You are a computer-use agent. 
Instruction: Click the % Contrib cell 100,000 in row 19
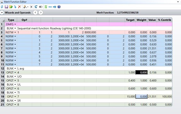pyautogui.click(x=164, y=96)
